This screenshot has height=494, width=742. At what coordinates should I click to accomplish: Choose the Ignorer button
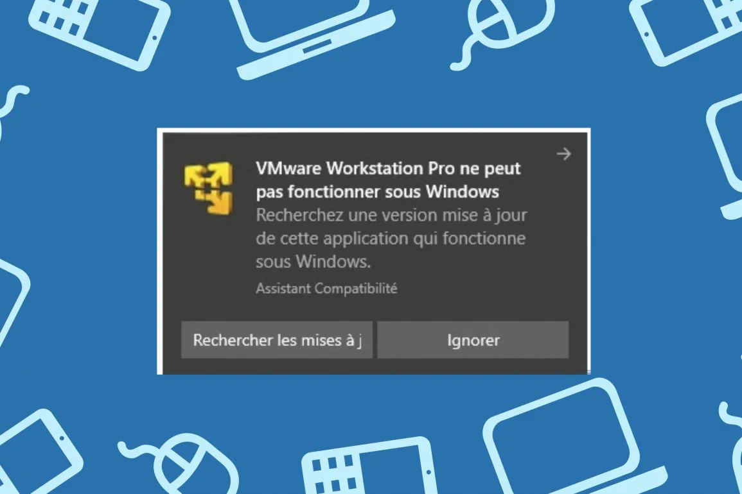click(x=473, y=340)
